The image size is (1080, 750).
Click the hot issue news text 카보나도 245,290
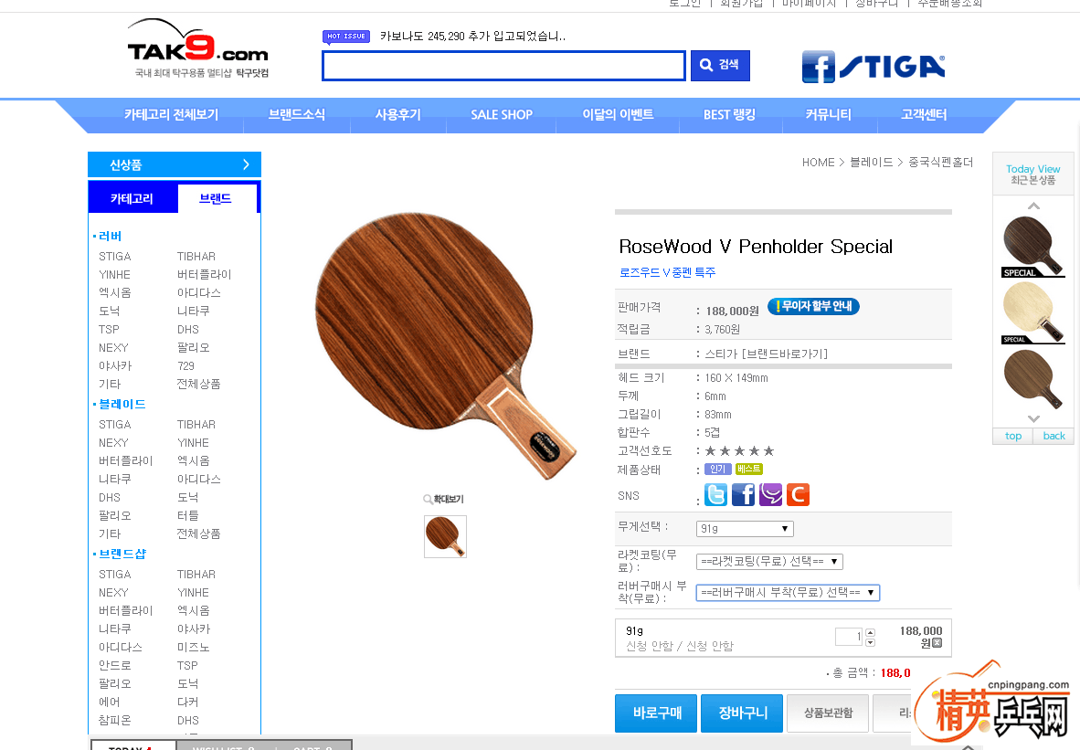click(x=472, y=36)
